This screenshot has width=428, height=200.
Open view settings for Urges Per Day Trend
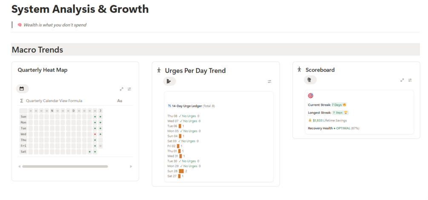[x=269, y=81]
